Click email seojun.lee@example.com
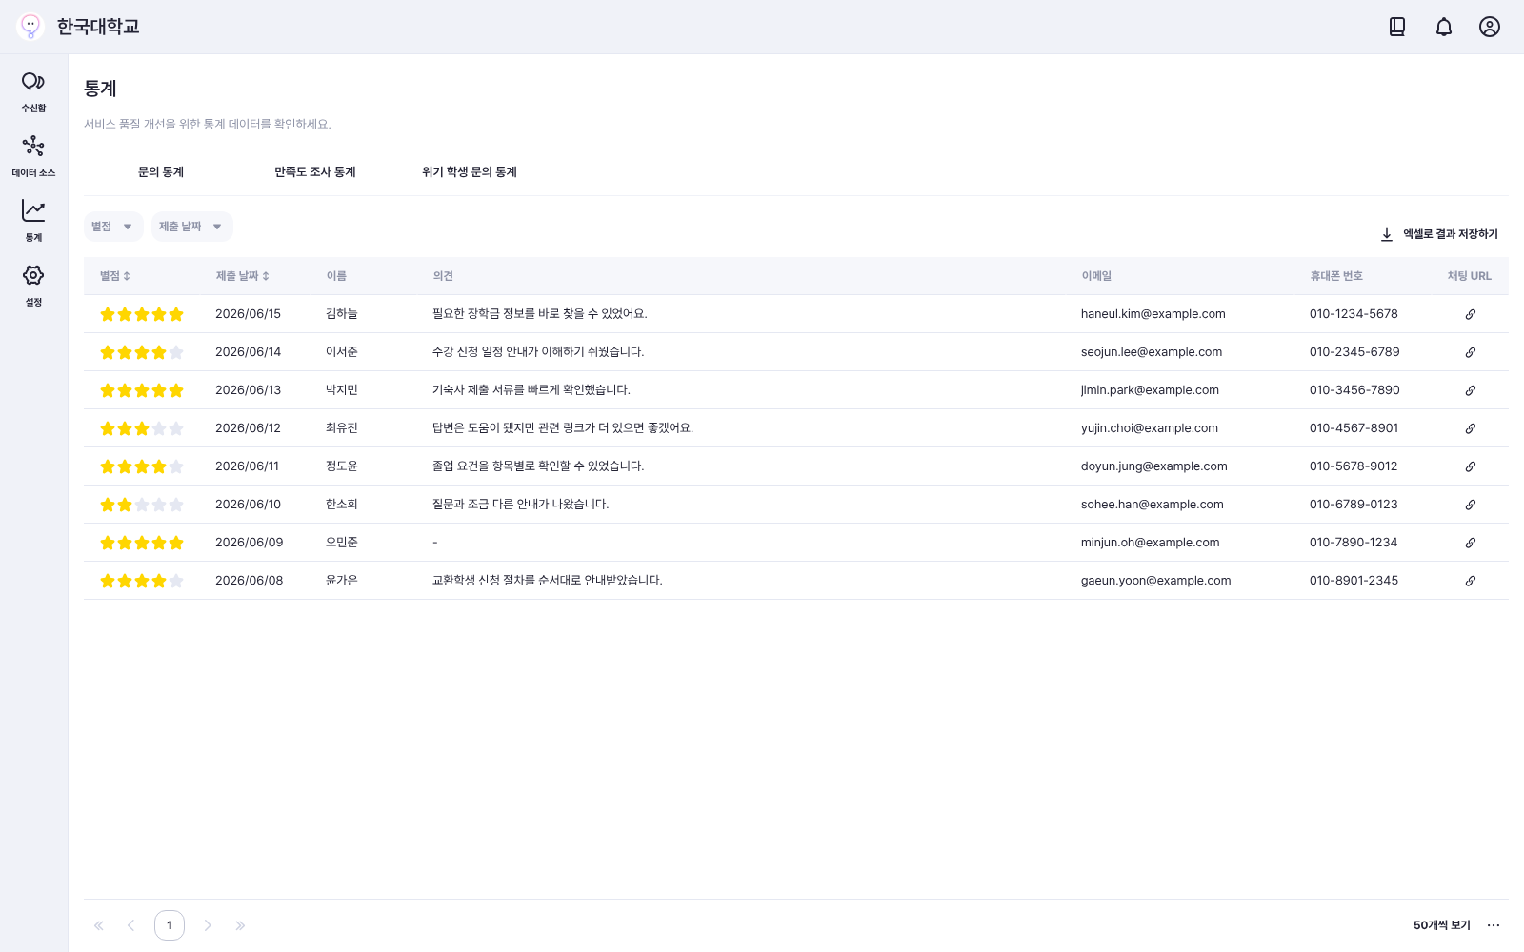This screenshot has width=1524, height=952. pyautogui.click(x=1152, y=352)
